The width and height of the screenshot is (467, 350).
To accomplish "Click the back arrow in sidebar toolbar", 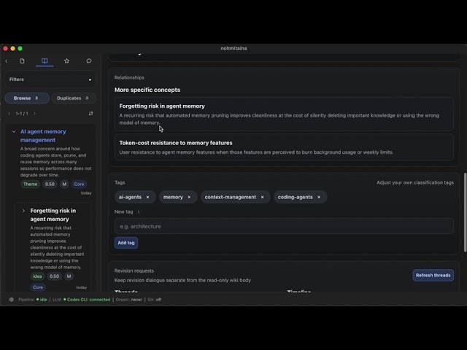I will (x=7, y=61).
